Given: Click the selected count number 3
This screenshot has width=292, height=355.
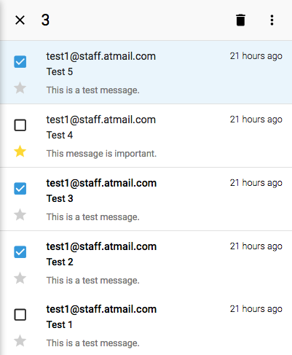Looking at the screenshot, I should [45, 20].
